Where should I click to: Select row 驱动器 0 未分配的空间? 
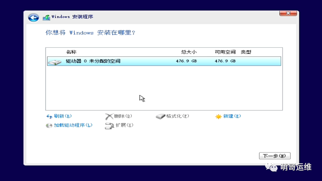pyautogui.click(x=164, y=61)
